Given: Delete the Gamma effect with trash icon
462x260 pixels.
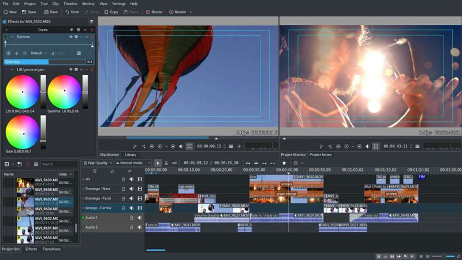Looking at the screenshot, I should (92, 36).
